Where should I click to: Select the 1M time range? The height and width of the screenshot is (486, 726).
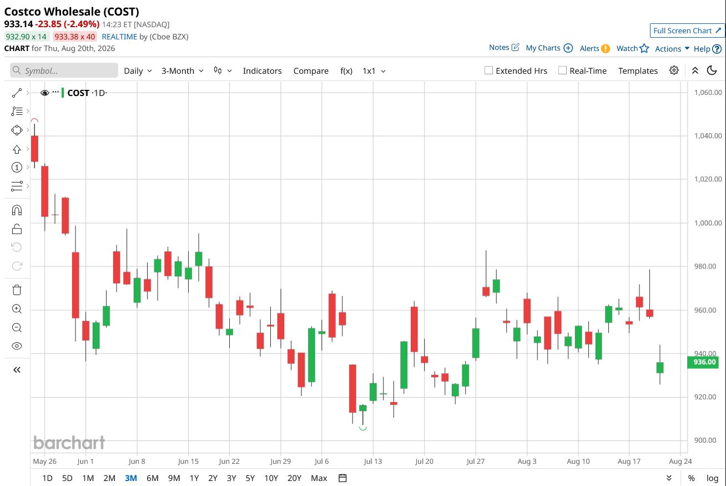click(x=88, y=478)
